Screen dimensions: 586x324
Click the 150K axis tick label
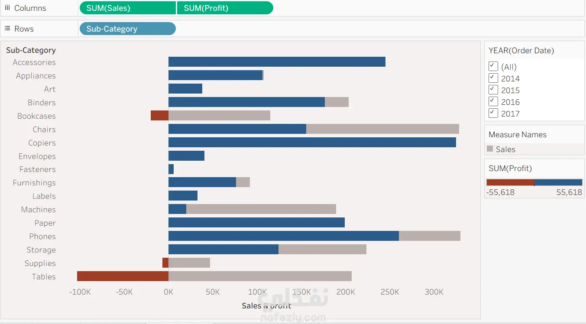click(x=301, y=292)
